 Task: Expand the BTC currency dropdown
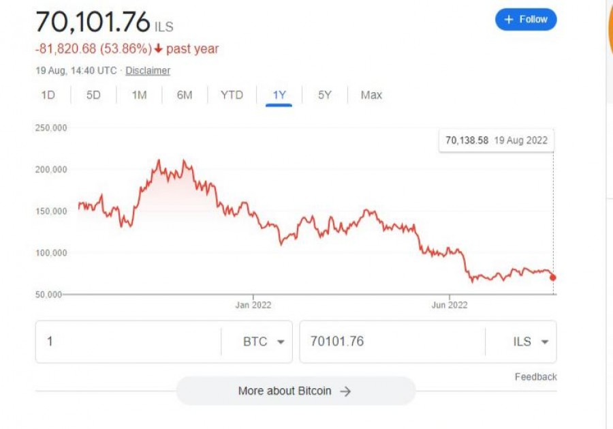[x=263, y=342]
